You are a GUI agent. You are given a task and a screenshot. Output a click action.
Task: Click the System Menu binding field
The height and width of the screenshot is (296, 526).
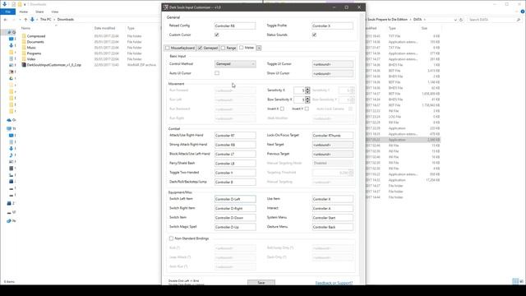332,218
